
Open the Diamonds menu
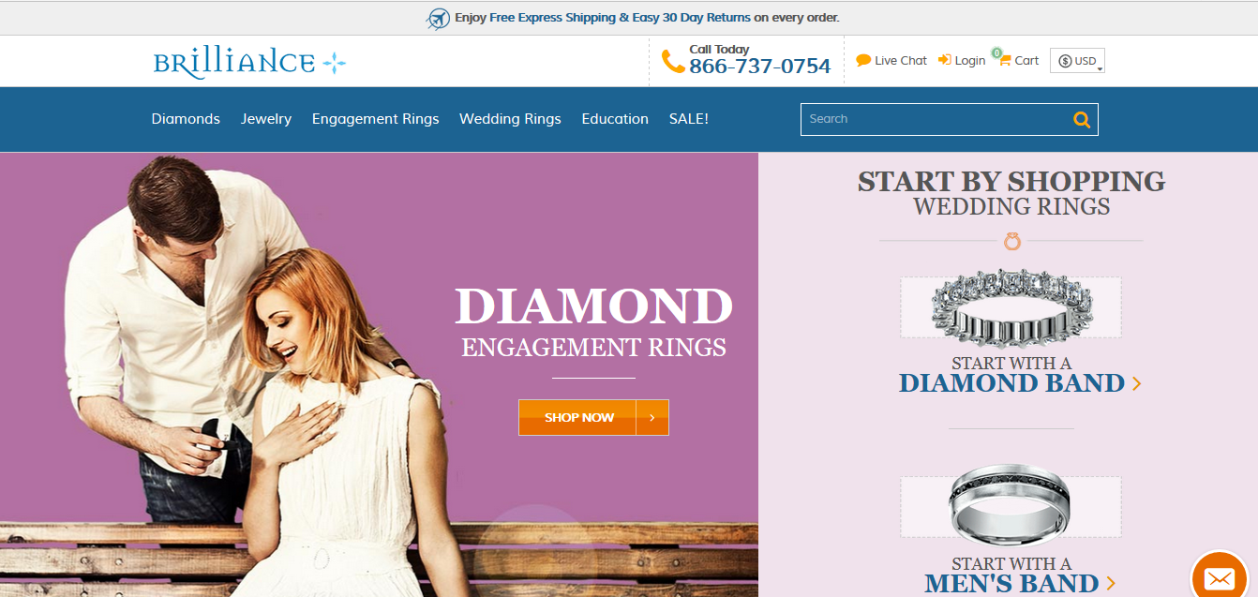coord(186,119)
